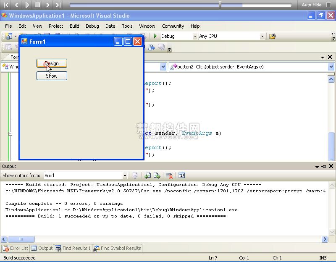Viewport: 336px width, 262px height.
Task: Click the Find Symbol Results tab icon
Action: [x=97, y=248]
